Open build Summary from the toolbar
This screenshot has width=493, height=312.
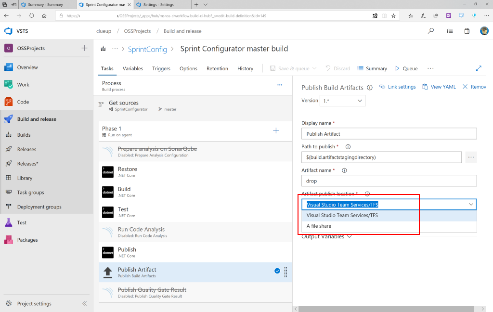tap(372, 68)
